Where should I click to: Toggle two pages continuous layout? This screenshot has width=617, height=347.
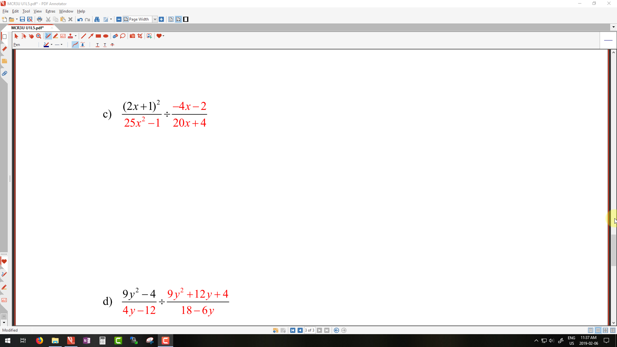pyautogui.click(x=613, y=330)
